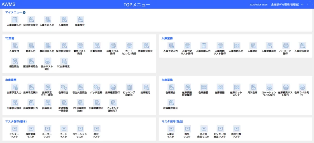This screenshot has height=143, width=314.
Task: Open 商品分類マスタ
Action: pos(236,129)
